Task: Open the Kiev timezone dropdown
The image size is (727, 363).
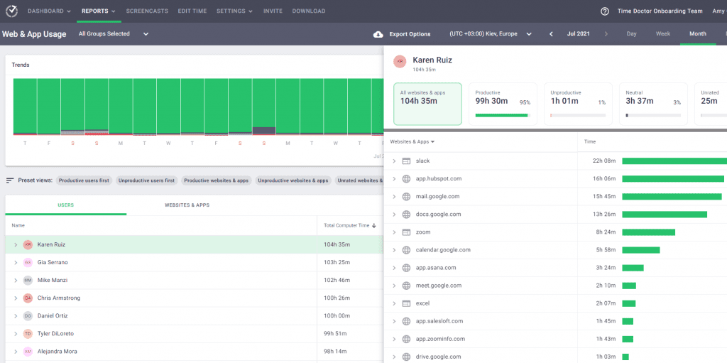Action: pos(491,34)
